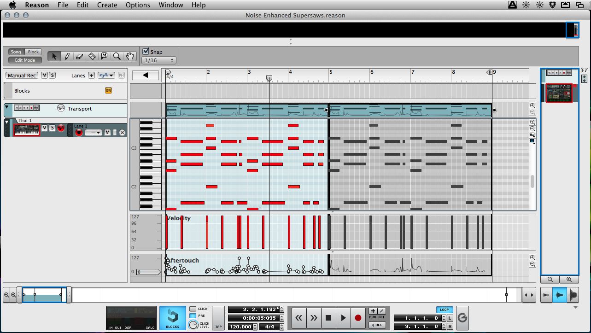Click the Blocks button in transport panel
591x333 pixels.
point(172,318)
